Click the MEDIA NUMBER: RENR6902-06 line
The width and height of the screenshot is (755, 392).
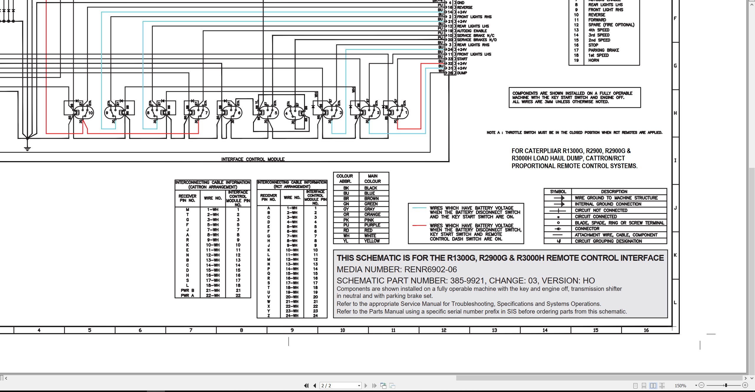point(397,269)
